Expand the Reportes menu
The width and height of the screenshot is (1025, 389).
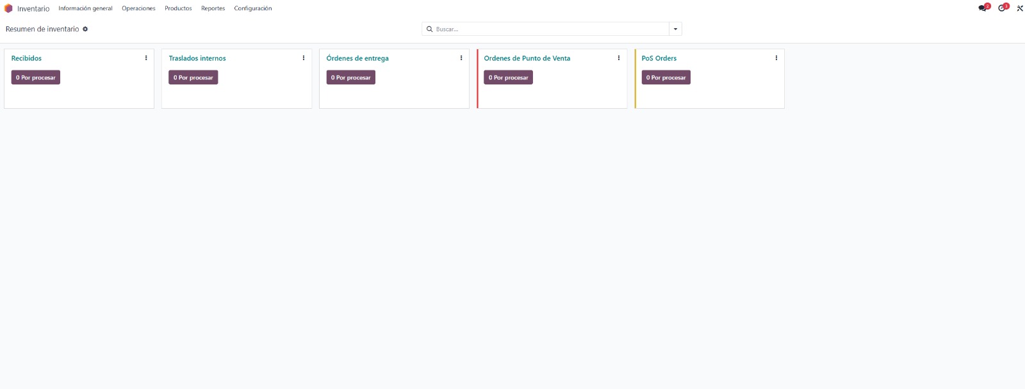pyautogui.click(x=213, y=8)
